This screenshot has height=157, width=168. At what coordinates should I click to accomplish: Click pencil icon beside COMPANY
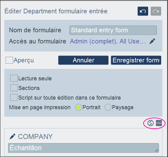(x=12, y=137)
